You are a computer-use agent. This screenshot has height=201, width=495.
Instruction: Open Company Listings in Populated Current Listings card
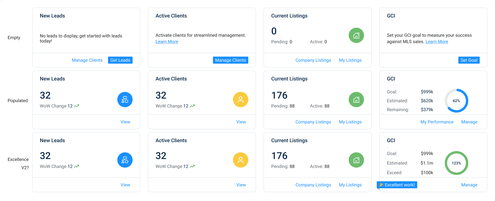pyautogui.click(x=313, y=122)
